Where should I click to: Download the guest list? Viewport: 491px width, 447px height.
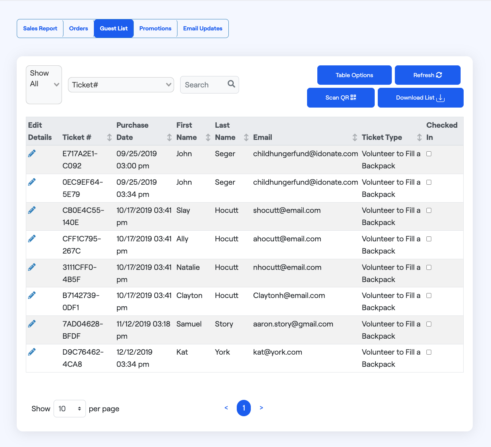(x=421, y=98)
